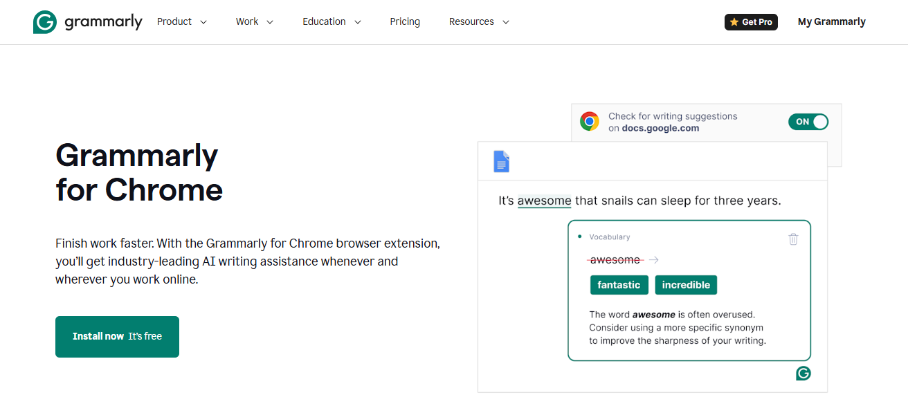Screen dimensions: 908x415
Task: Expand the Education menu chevron
Action: (358, 22)
